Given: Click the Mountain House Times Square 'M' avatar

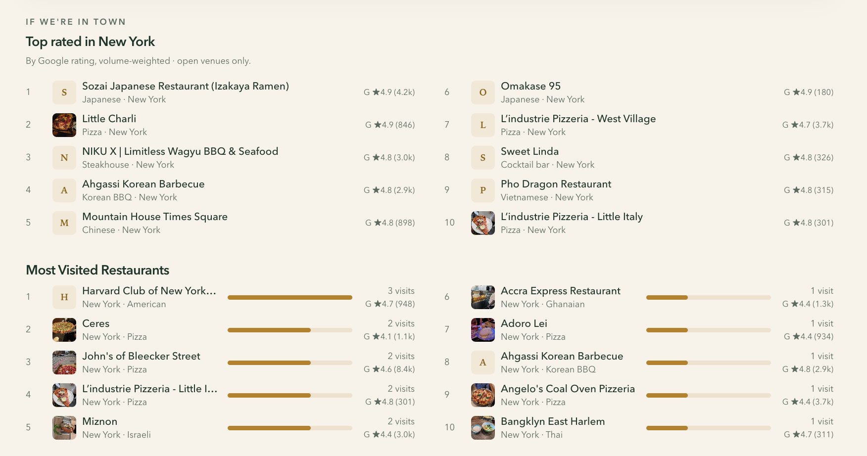Looking at the screenshot, I should 64,223.
